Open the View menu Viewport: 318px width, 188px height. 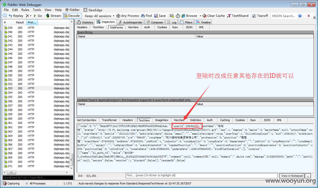point(48,10)
